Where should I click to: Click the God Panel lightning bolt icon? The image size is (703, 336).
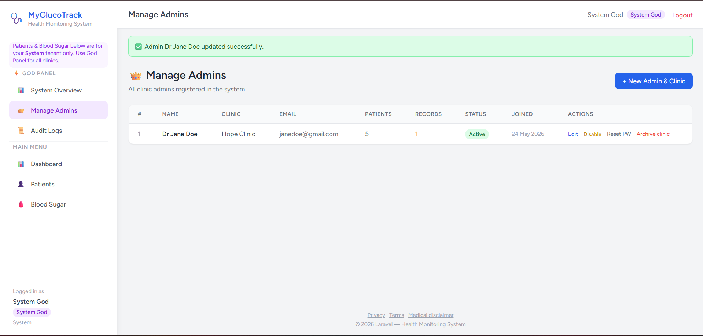[x=16, y=73]
